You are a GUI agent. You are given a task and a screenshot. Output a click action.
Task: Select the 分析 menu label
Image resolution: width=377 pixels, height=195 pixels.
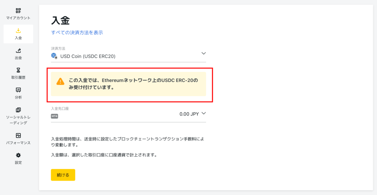18,97
